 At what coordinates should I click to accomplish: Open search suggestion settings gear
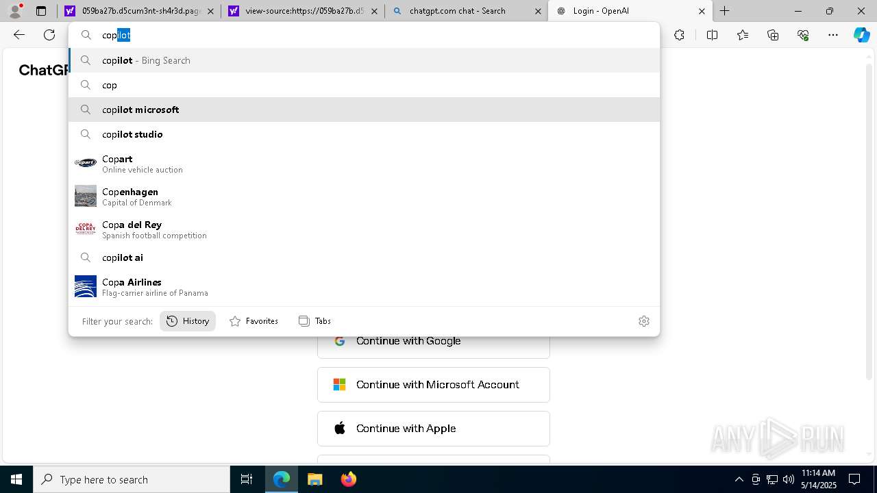pos(644,321)
